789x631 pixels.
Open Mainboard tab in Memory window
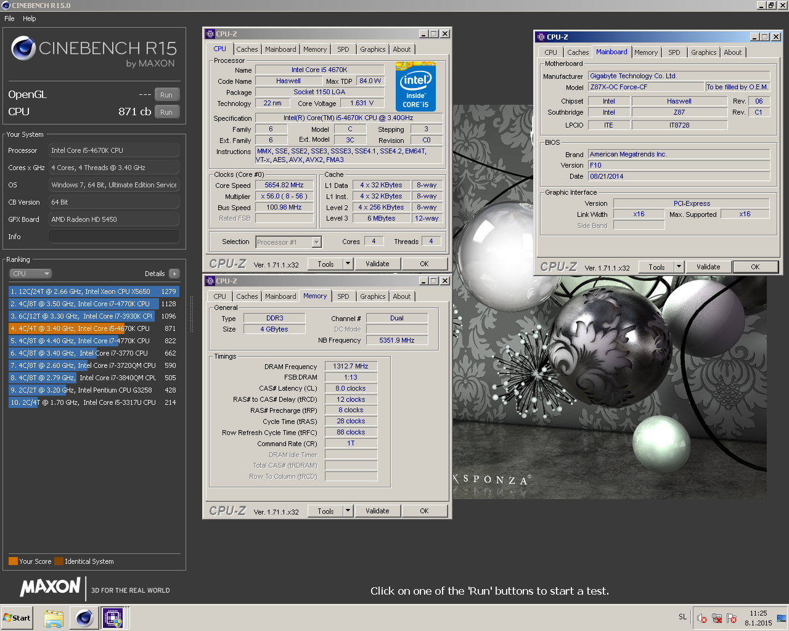pyautogui.click(x=280, y=296)
